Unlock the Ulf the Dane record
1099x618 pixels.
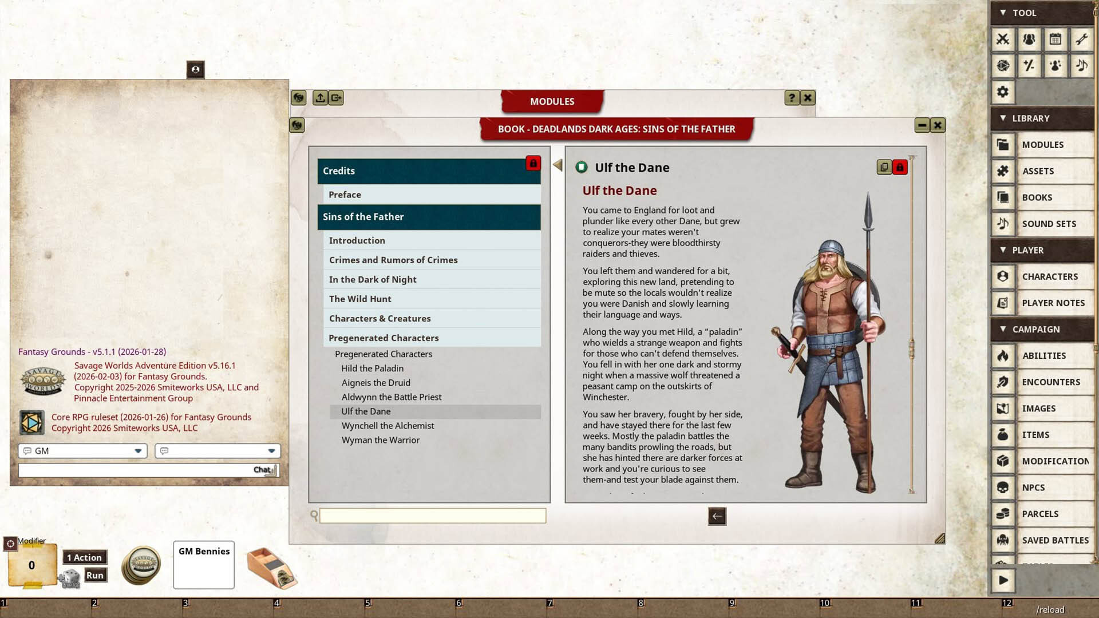900,167
